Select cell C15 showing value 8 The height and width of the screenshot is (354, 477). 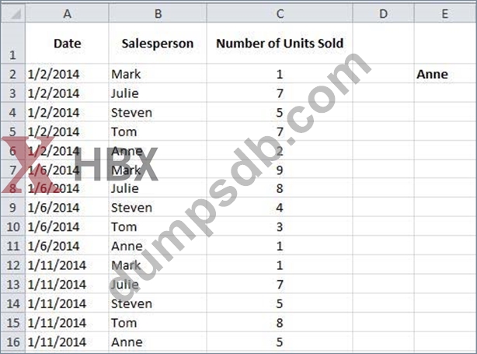[x=280, y=323]
